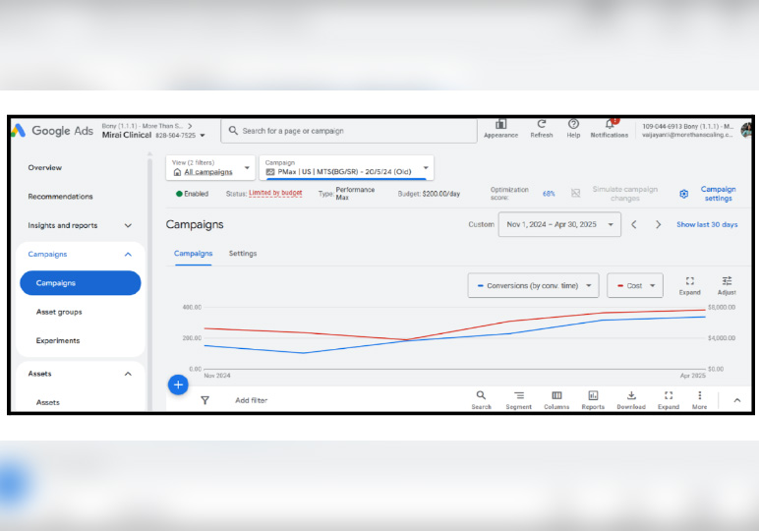Image resolution: width=759 pixels, height=531 pixels.
Task: Click the Show last 30 days link
Action: 706,225
